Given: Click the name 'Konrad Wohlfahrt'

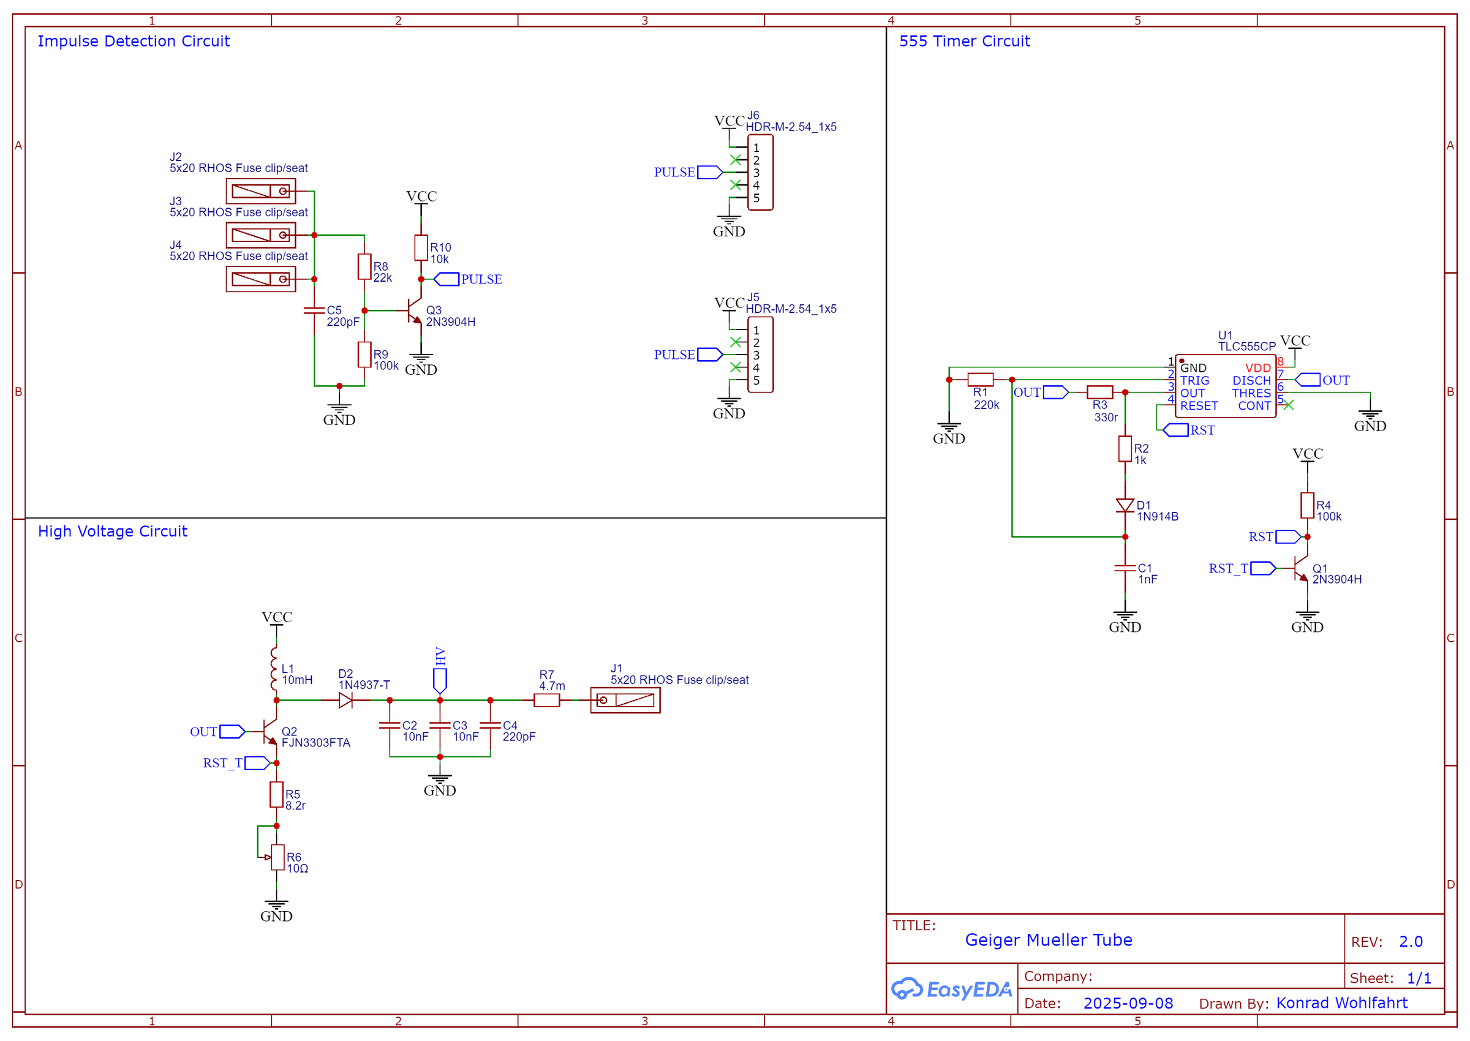Looking at the screenshot, I should tap(1341, 1003).
